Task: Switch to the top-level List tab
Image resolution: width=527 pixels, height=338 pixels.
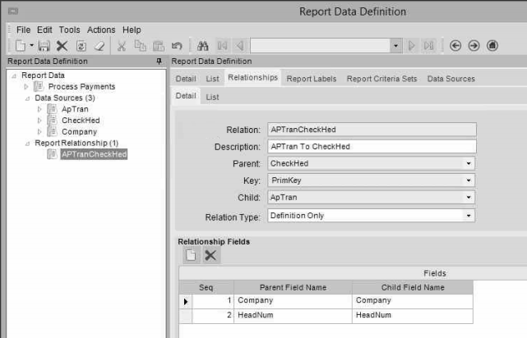Action: point(212,79)
